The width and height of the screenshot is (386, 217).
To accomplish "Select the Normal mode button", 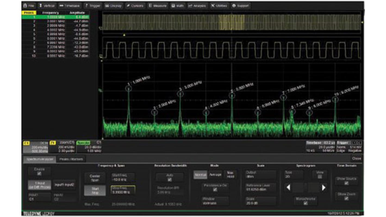I will [201, 175].
